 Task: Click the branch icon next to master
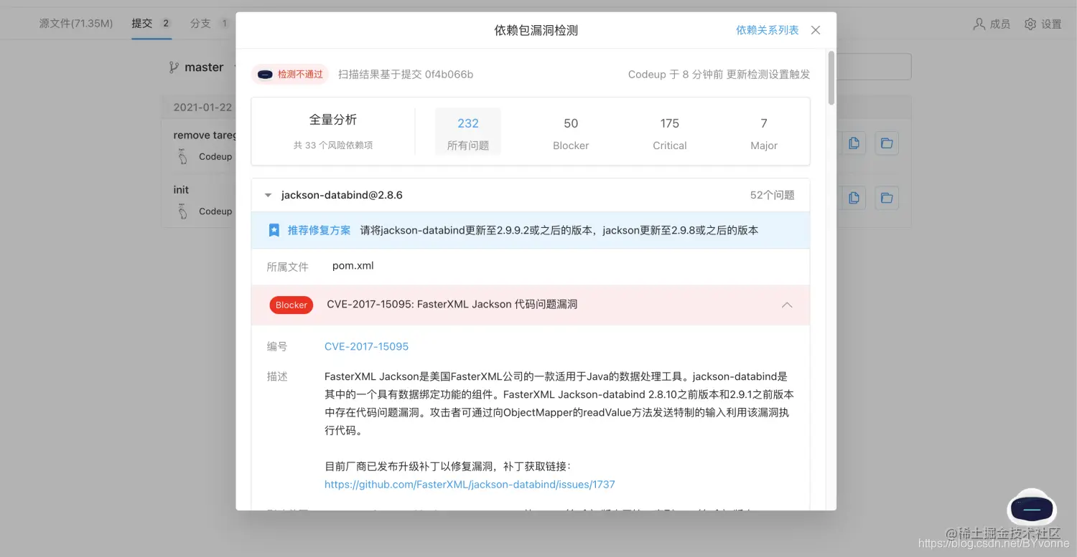(x=173, y=66)
